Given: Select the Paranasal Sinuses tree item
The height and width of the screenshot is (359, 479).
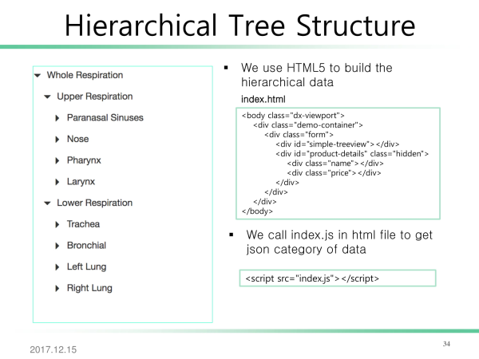Looking at the screenshot, I should [x=105, y=117].
